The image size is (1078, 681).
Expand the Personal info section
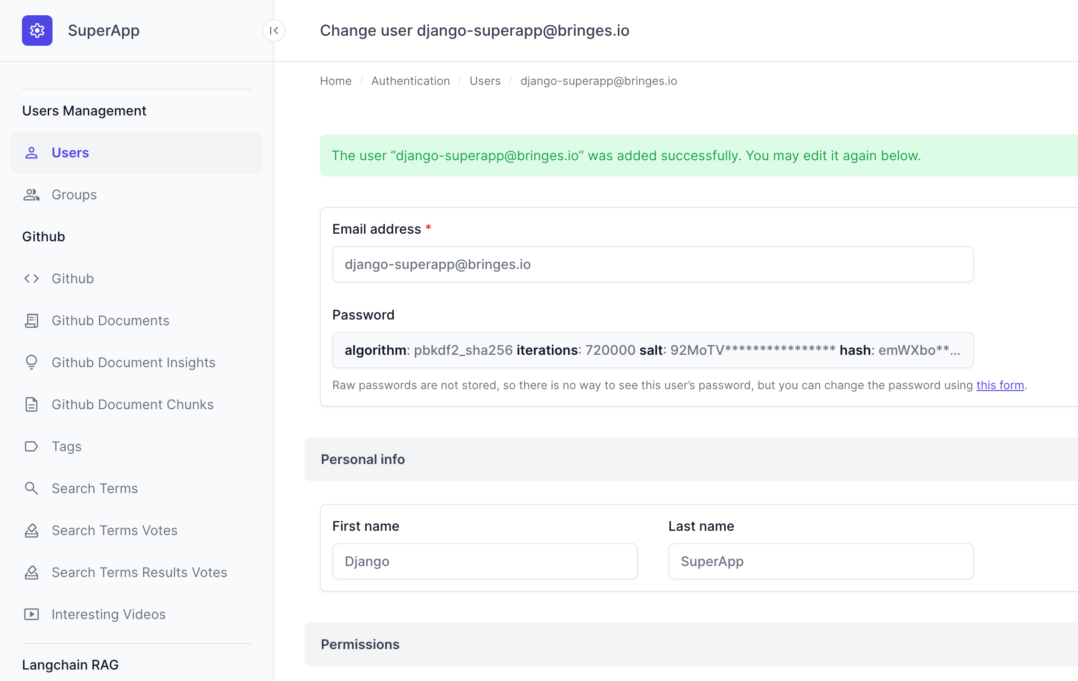362,459
